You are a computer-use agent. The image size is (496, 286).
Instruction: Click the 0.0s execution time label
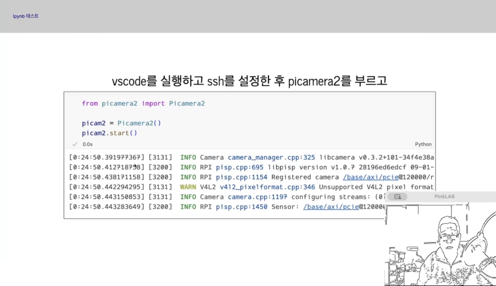click(87, 144)
